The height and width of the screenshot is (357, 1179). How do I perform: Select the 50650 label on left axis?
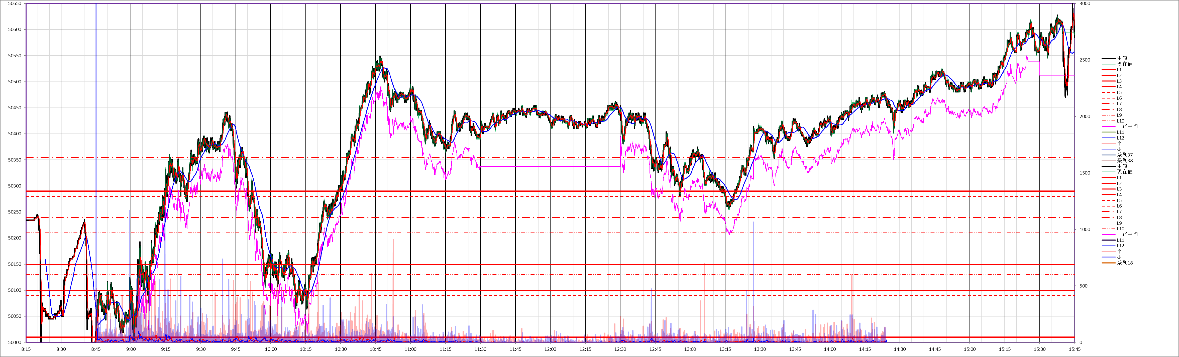coord(15,4)
